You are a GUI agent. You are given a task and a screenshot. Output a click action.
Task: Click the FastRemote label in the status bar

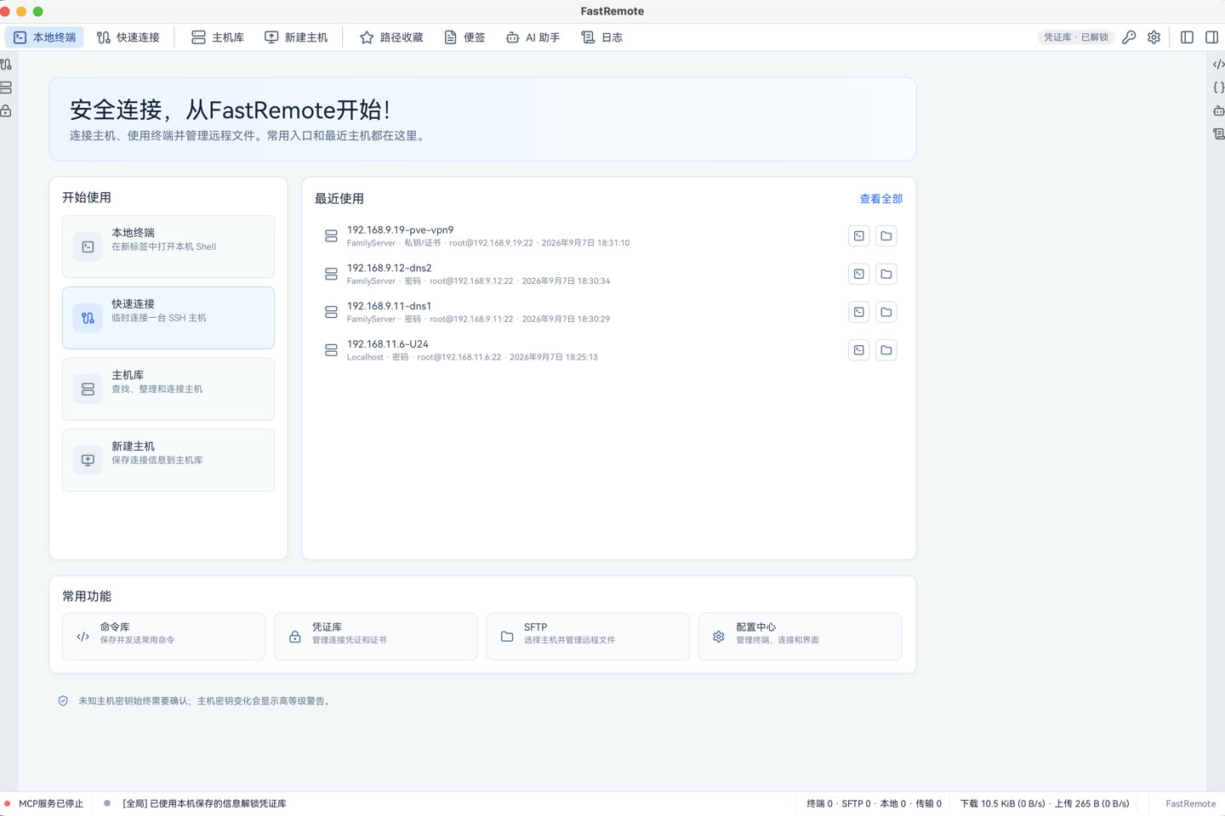(x=1190, y=803)
